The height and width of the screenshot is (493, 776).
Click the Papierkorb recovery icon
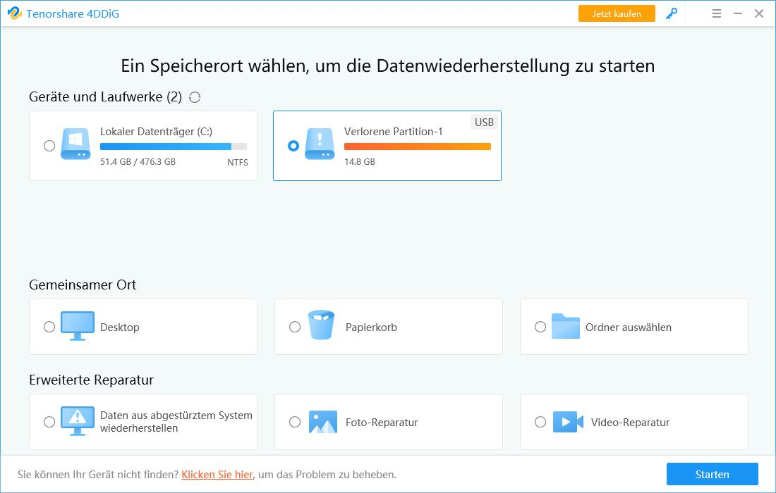click(321, 326)
